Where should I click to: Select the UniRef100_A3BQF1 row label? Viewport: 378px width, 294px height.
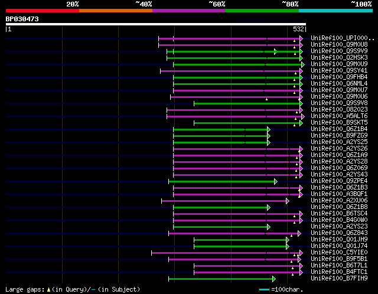click(339, 194)
